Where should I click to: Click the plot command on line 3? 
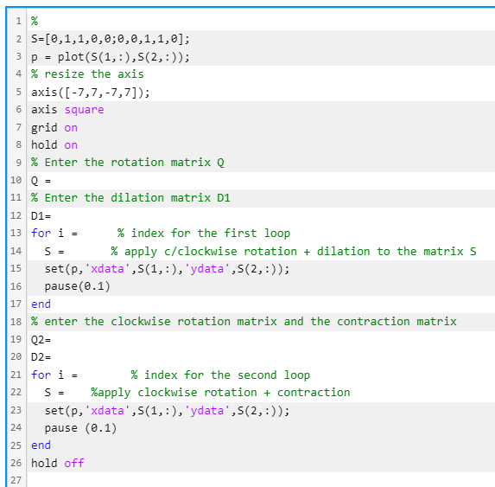click(111, 57)
